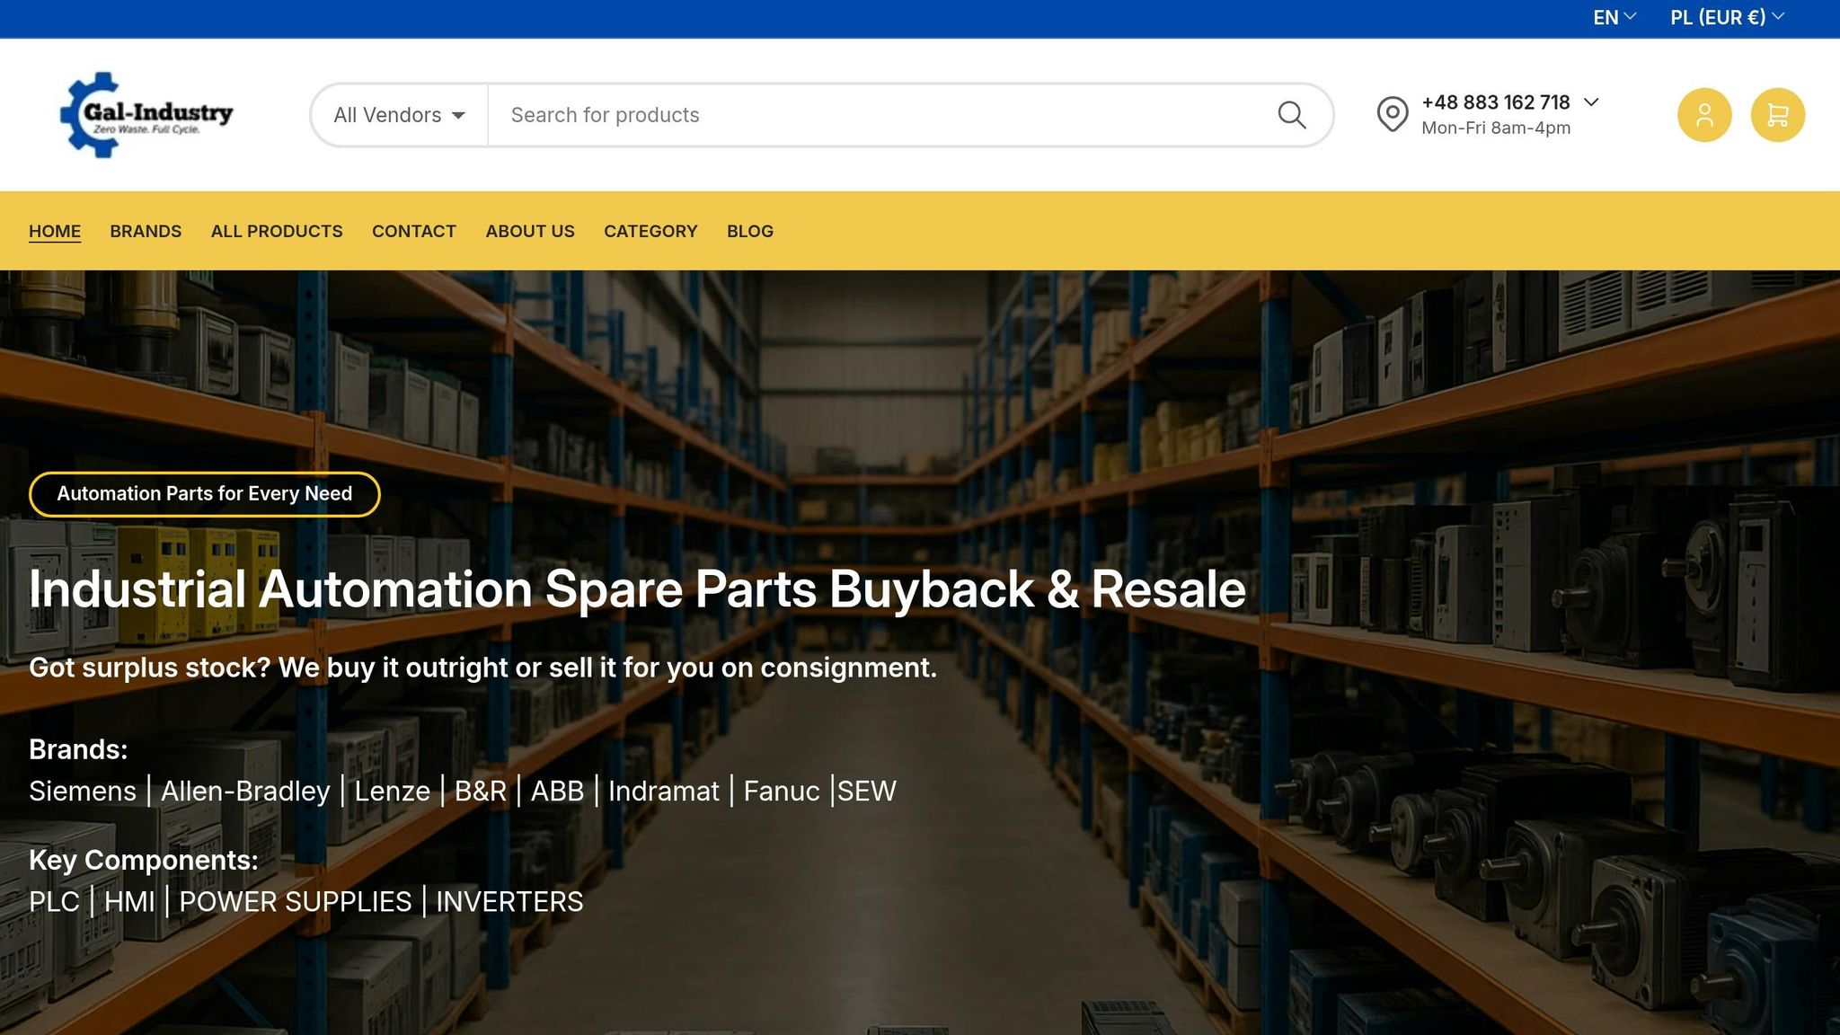This screenshot has height=1035, width=1840.
Task: Open the EN language dropdown
Action: click(x=1614, y=18)
